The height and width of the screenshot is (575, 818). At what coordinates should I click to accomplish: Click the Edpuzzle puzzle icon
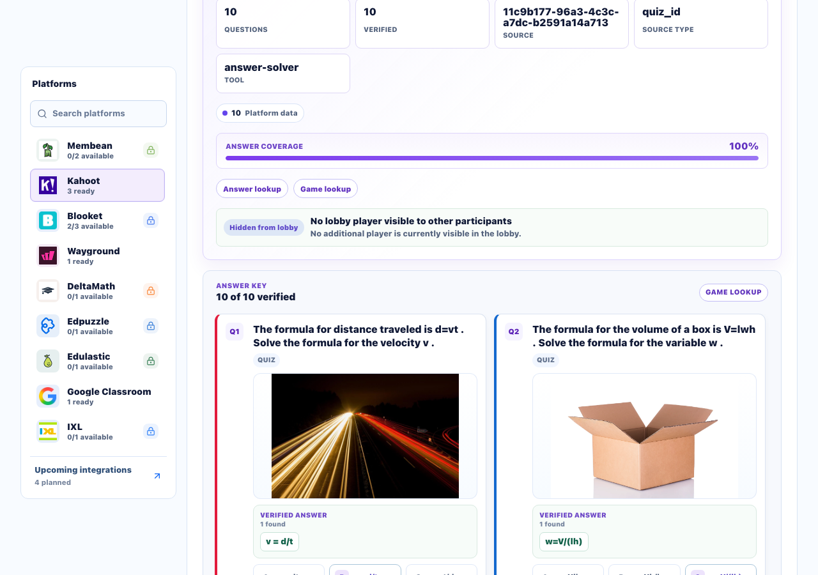tap(48, 326)
